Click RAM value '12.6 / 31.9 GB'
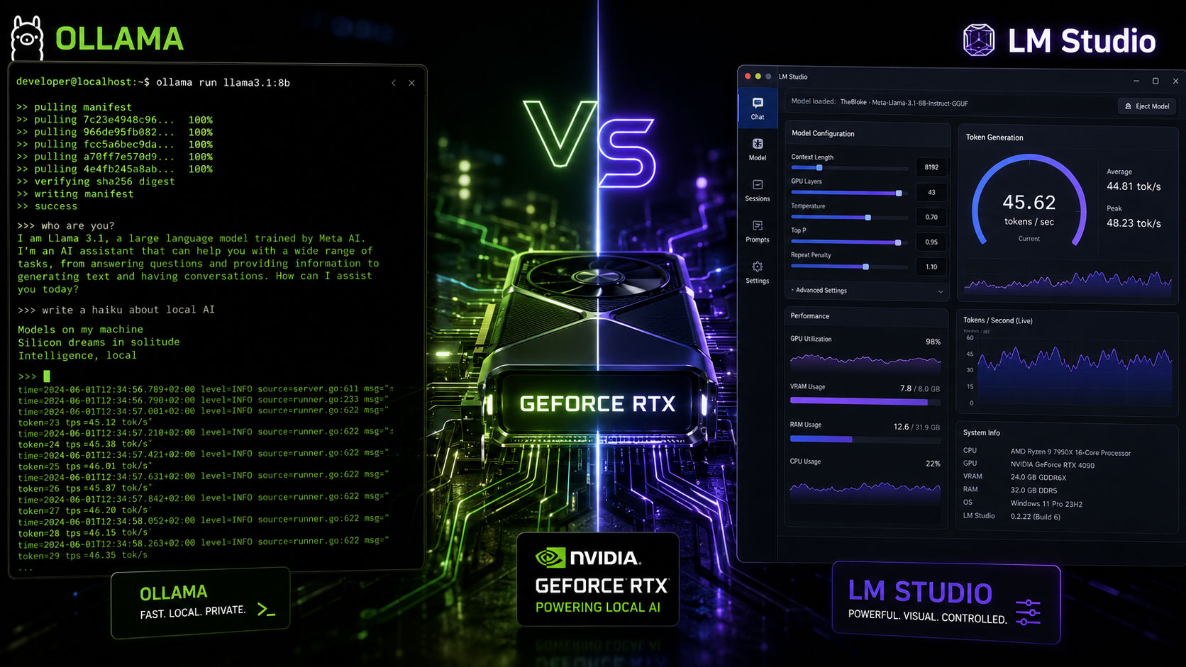The height and width of the screenshot is (667, 1186). point(916,427)
